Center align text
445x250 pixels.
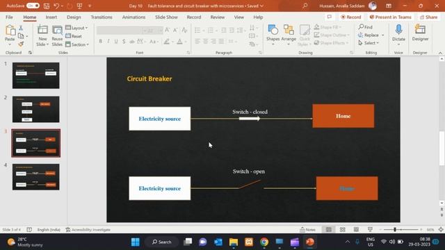point(206,42)
